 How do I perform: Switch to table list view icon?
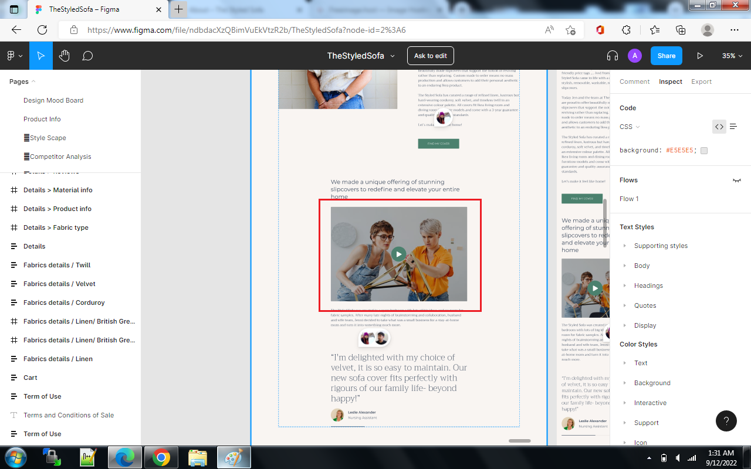[x=733, y=126]
